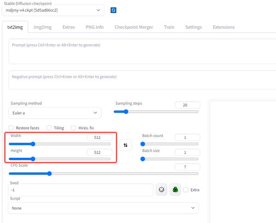Viewport: 276px width, 223px height.
Task: Enable Hires. fix checkbox
Action: (x=74, y=128)
